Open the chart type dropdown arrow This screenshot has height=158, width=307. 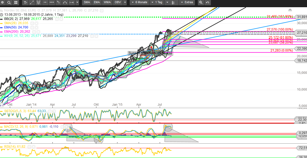click(x=167, y=3)
